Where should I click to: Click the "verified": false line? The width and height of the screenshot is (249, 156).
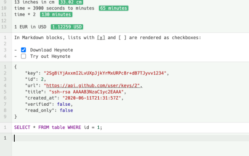pyautogui.click(x=49, y=104)
